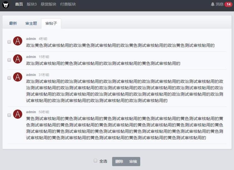234x170 pixels.
Task: Open the 消息 notification bell
Action: tap(213, 4)
